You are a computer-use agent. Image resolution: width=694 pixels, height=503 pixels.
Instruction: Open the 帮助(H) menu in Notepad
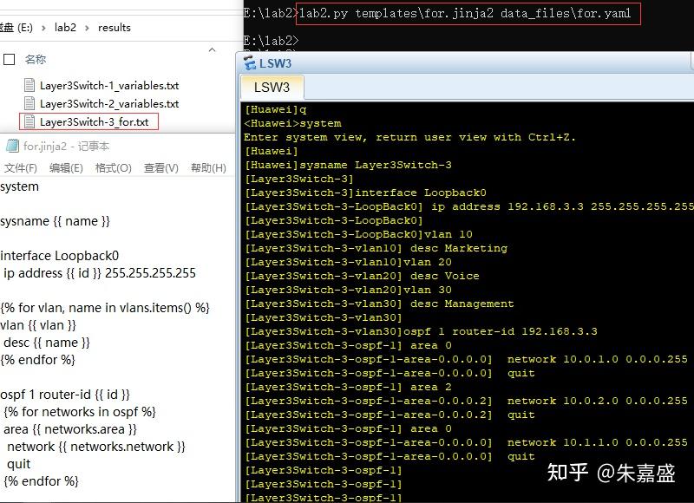[208, 168]
